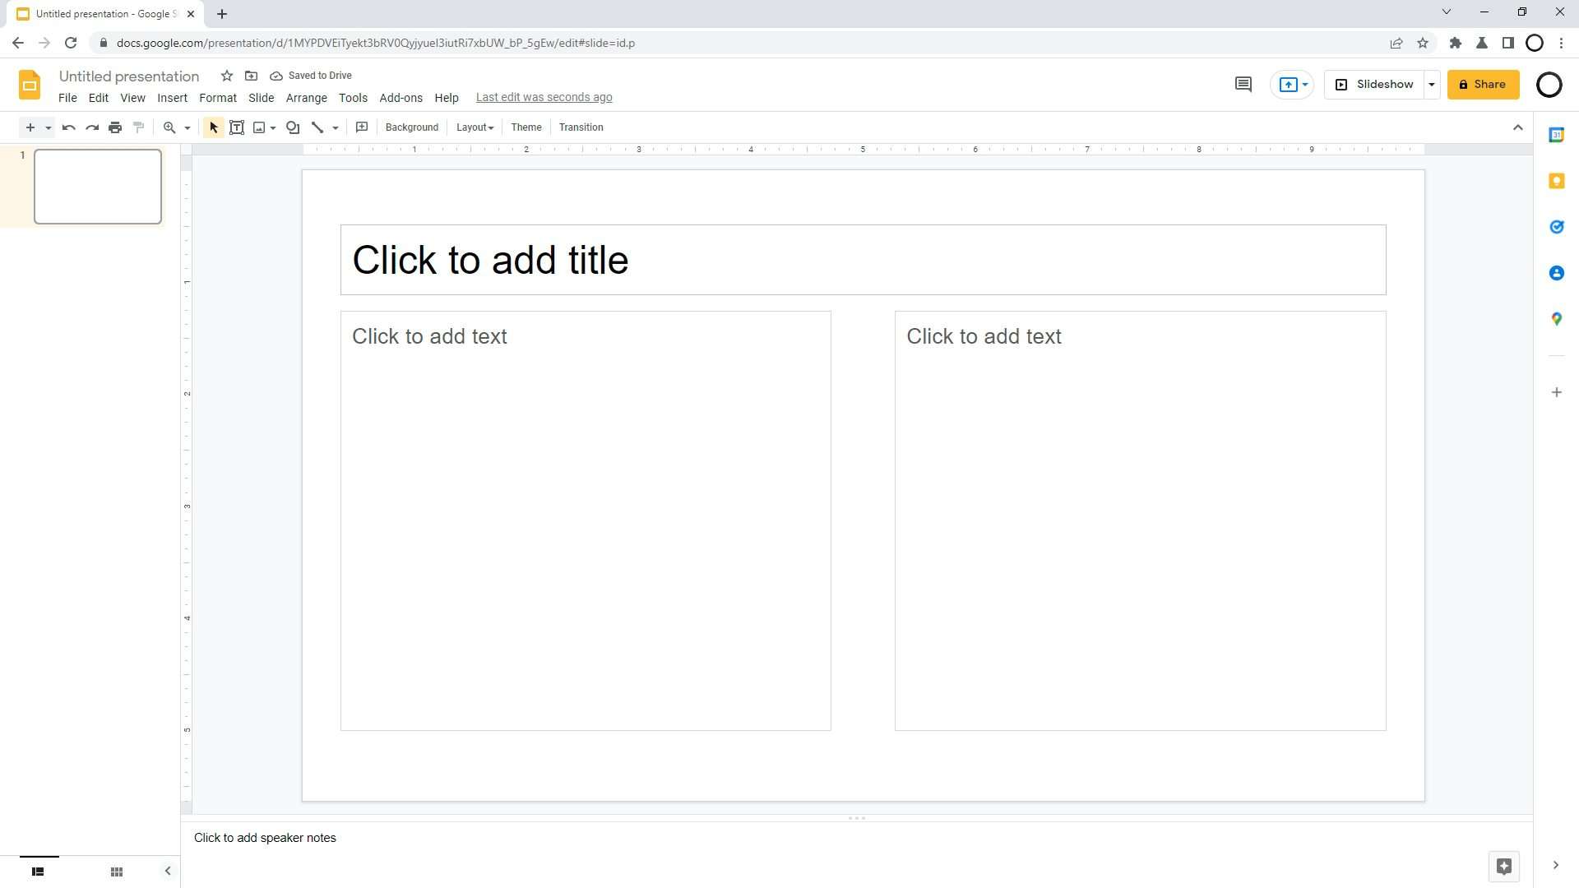Start the Slideshow
Viewport: 1579px width, 888px height.
pos(1376,84)
